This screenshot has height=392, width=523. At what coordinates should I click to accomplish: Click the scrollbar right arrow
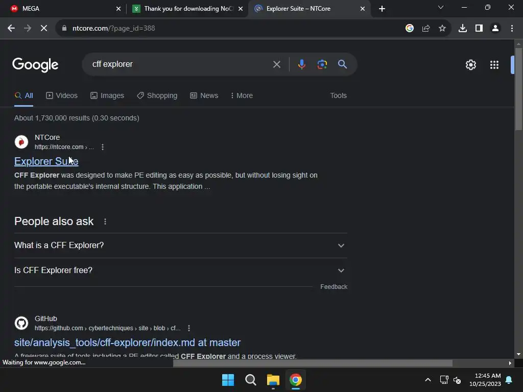pos(510,363)
